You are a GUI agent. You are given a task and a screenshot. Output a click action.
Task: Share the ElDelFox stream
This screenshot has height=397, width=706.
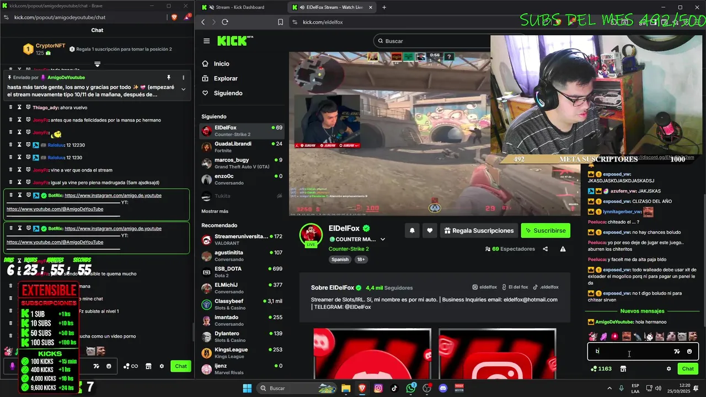pos(545,249)
